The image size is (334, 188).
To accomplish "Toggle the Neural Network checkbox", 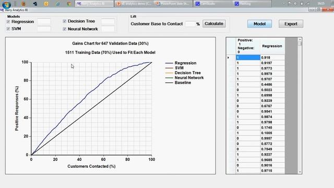I will coord(65,29).
